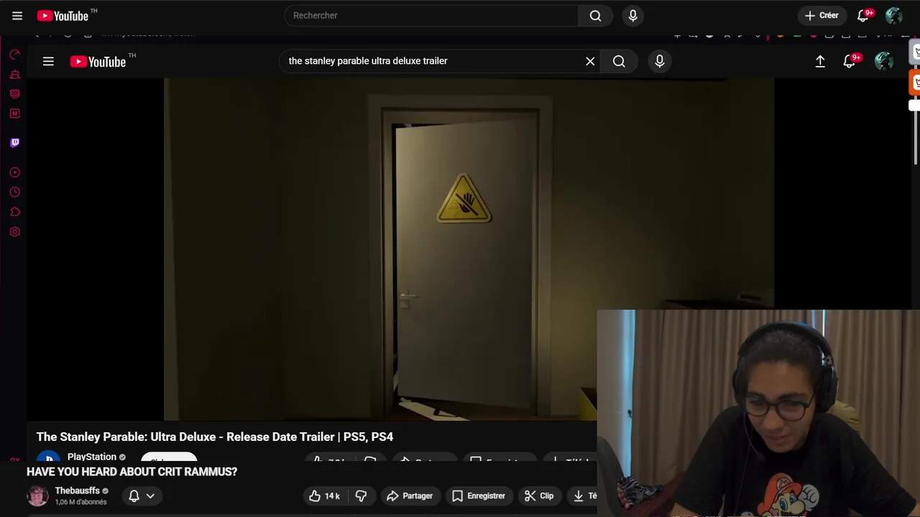Screen dimensions: 920x517
Task: Click the Stanley Parable Ultra Deluxe trailer title
Action: click(215, 437)
